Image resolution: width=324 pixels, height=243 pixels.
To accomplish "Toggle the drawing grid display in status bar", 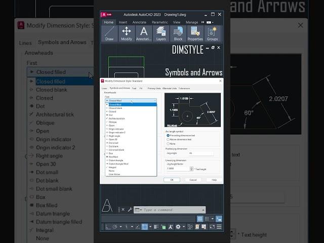I will [x=200, y=219].
